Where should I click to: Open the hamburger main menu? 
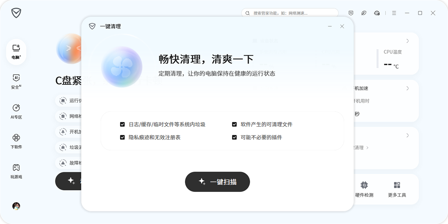[x=393, y=13]
